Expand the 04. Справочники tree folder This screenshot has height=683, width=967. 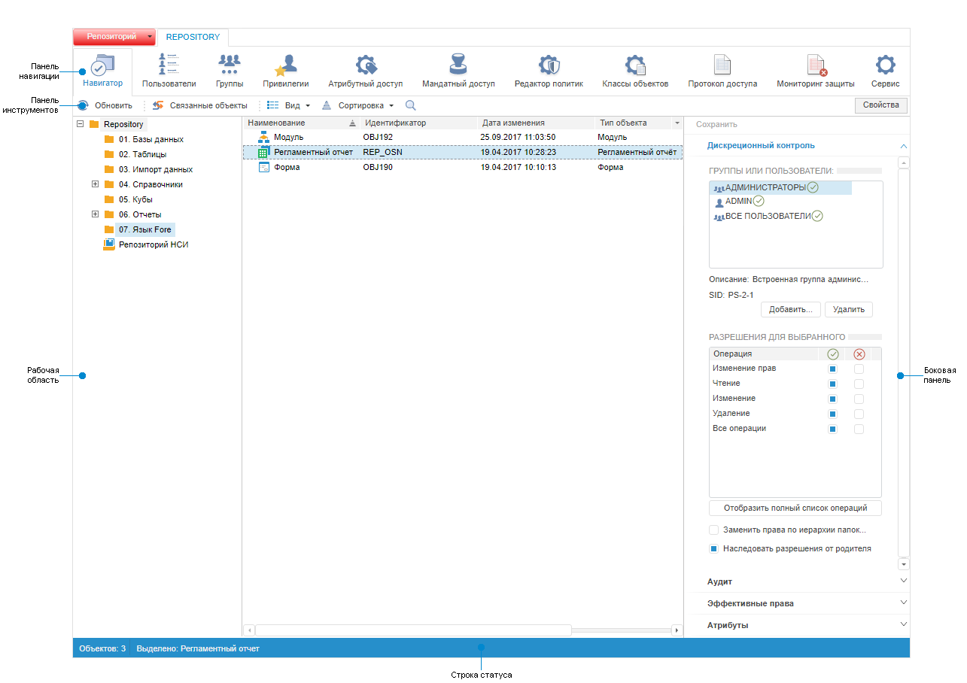(x=96, y=184)
